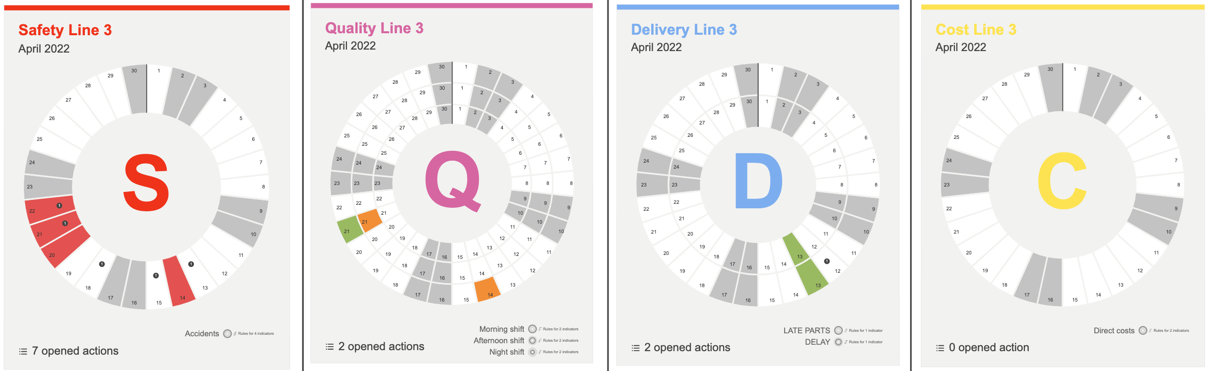The image size is (1209, 371).
Task: Click the list icon in the Quality panel
Action: pos(330,347)
